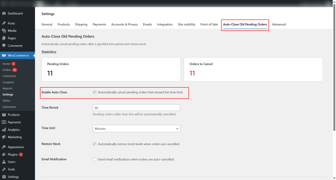The height and width of the screenshot is (180, 336).
Task: Click the Plugins plug icon
Action: click(4, 155)
